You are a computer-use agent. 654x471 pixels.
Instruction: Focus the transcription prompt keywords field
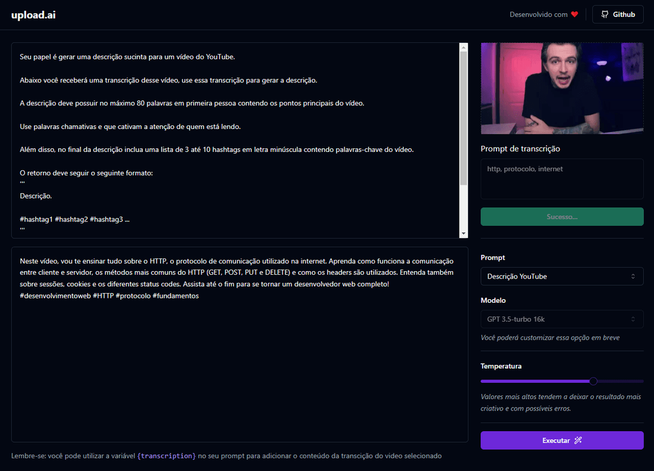coord(561,179)
